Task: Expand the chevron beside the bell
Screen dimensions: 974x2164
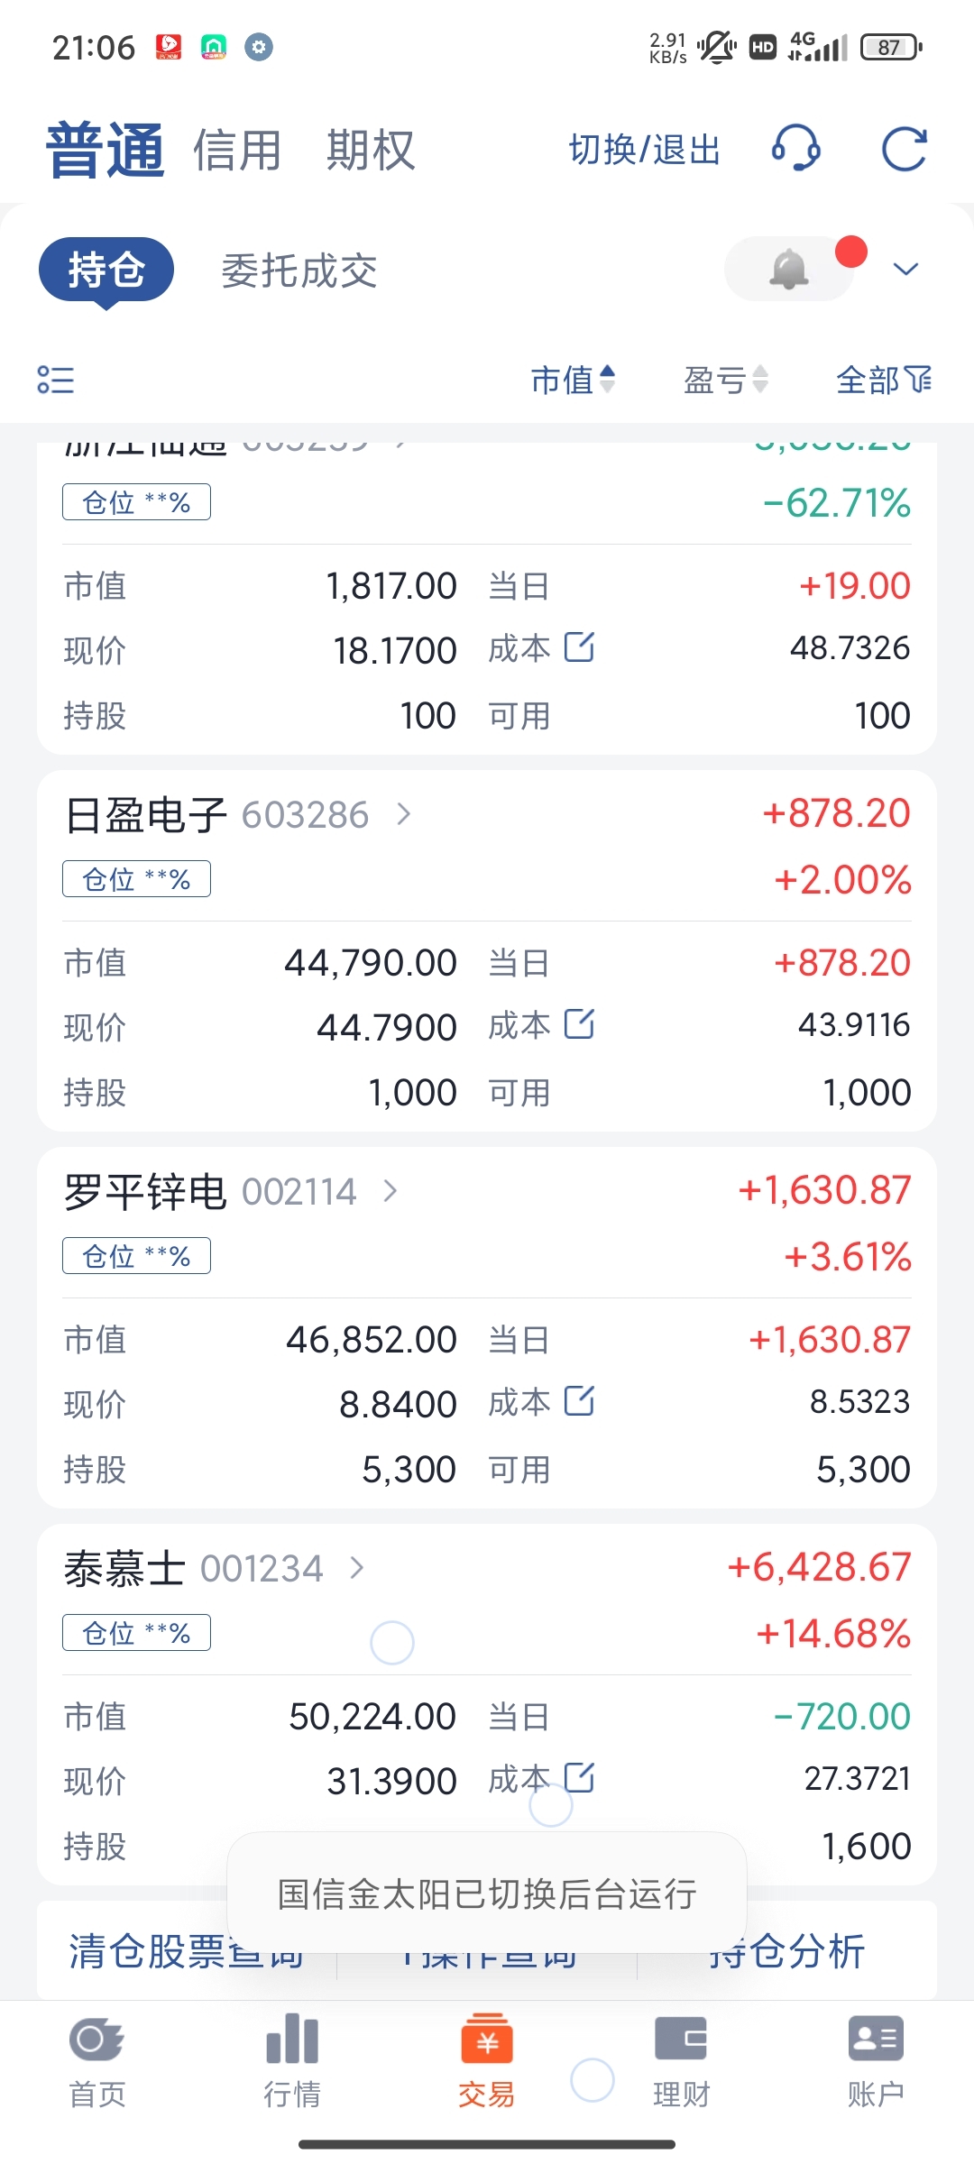Action: [905, 269]
